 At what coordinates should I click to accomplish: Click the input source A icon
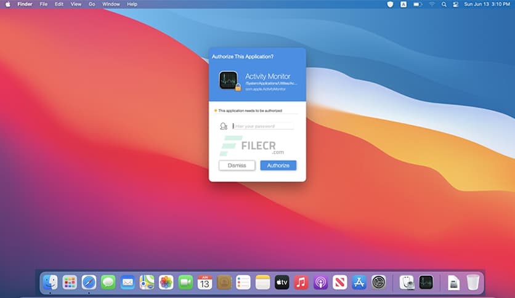coord(403,4)
